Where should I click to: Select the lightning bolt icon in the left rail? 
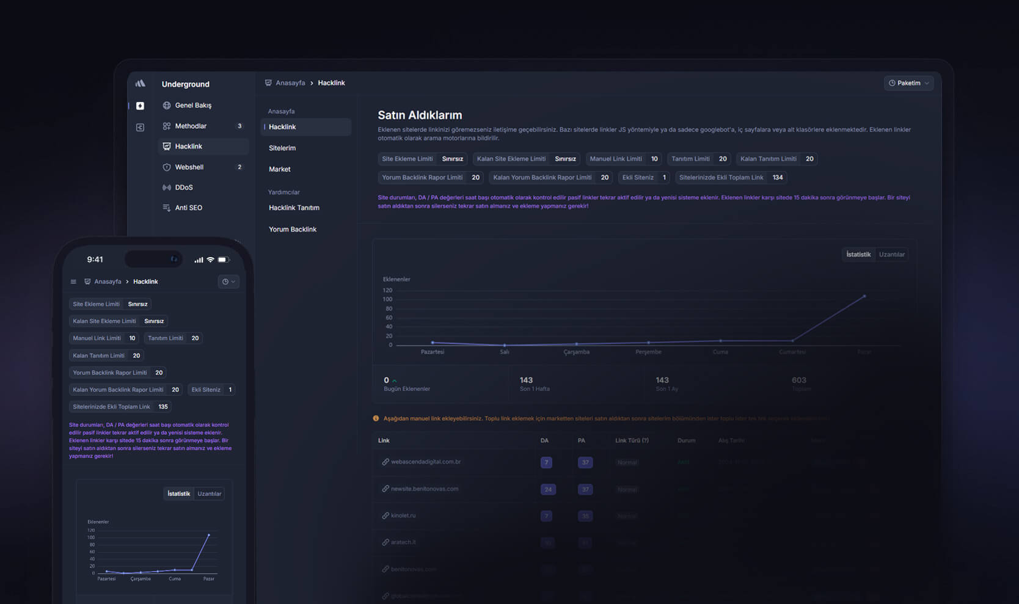pos(140,106)
